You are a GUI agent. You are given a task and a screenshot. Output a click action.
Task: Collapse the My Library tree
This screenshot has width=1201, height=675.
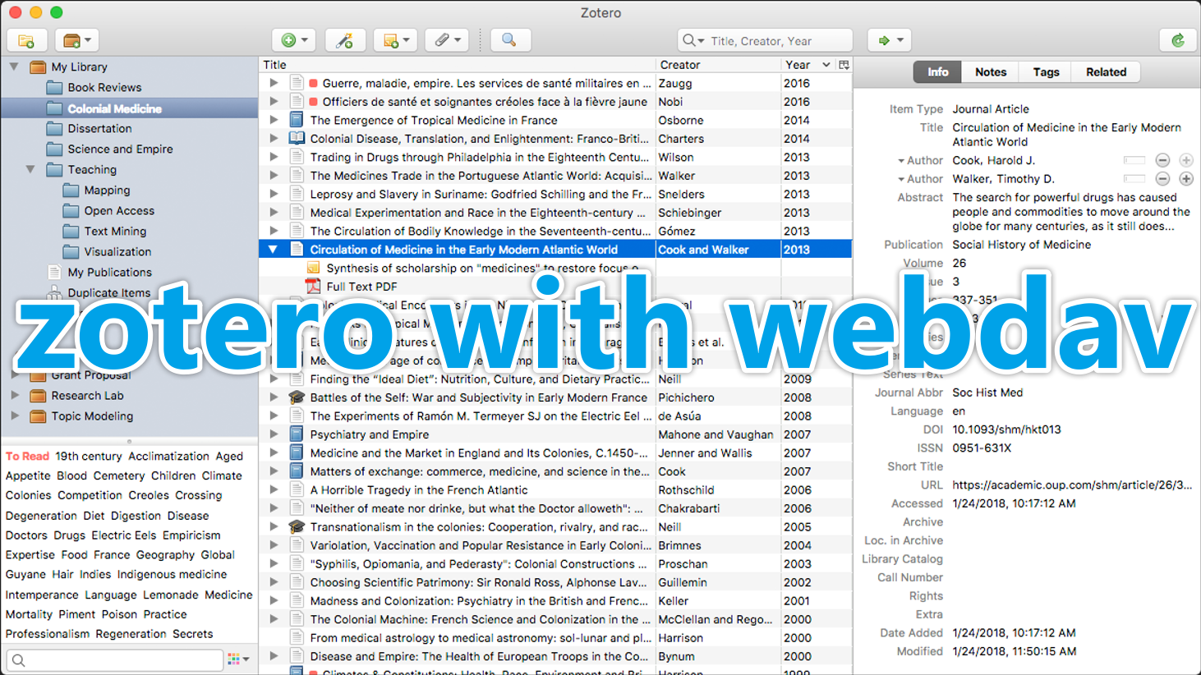(14, 67)
